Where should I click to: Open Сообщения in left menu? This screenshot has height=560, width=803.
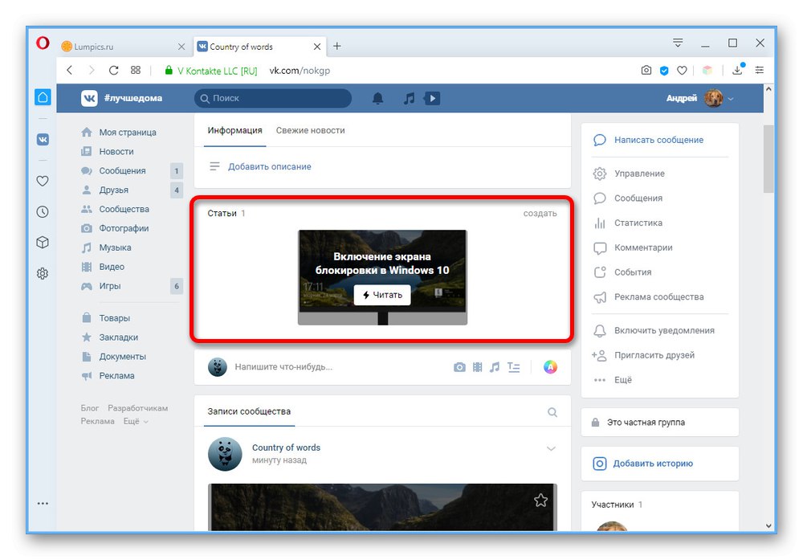(x=122, y=170)
